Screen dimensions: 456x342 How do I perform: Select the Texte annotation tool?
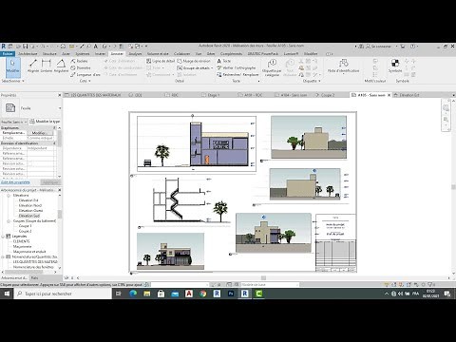(x=223, y=61)
